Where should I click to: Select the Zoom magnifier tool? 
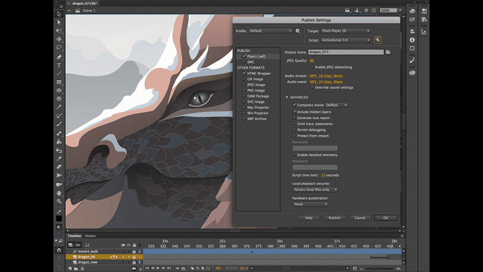[59, 200]
